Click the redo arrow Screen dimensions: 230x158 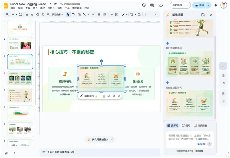tap(32, 15)
